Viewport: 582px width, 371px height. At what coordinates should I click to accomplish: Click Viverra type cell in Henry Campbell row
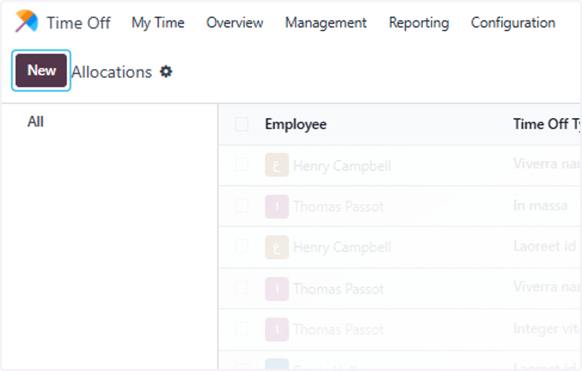point(547,164)
